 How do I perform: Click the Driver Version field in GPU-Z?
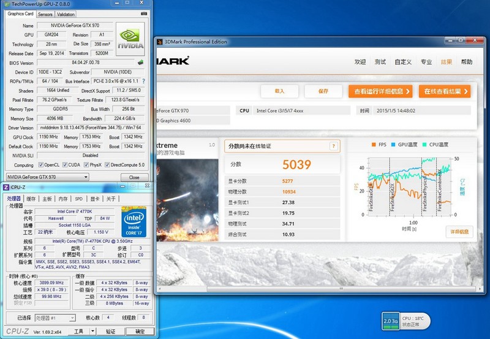click(91, 128)
